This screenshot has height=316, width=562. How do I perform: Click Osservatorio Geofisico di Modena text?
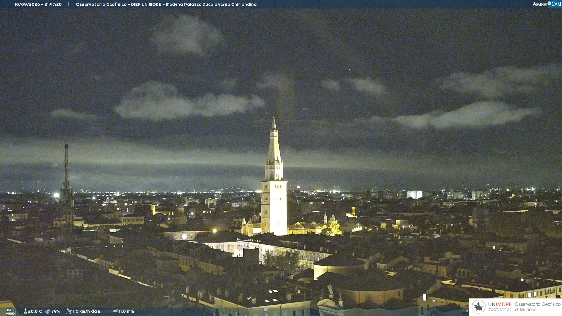pos(537,307)
